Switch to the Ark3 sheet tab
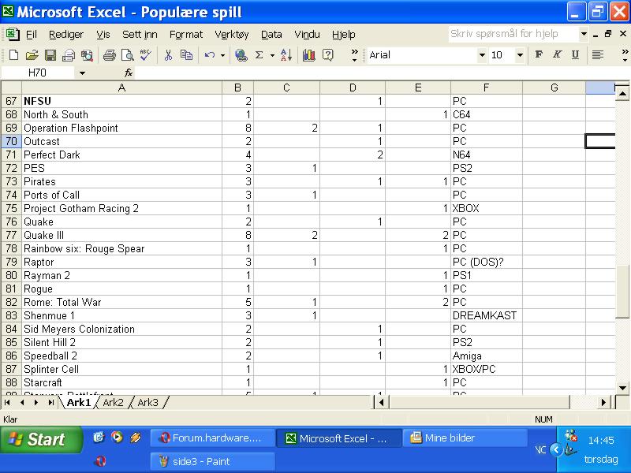Screen dimensions: 631x473 pyautogui.click(x=147, y=403)
